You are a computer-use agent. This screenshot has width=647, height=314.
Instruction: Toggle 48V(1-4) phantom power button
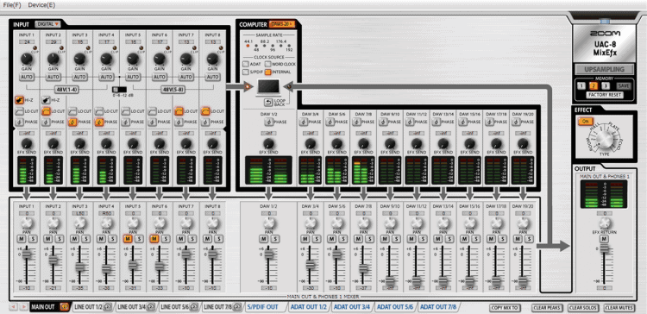pos(66,89)
